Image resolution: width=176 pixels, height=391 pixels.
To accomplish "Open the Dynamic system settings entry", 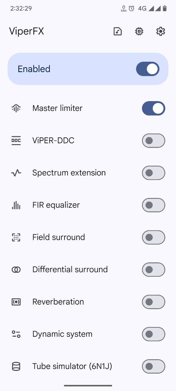I will (88, 334).
